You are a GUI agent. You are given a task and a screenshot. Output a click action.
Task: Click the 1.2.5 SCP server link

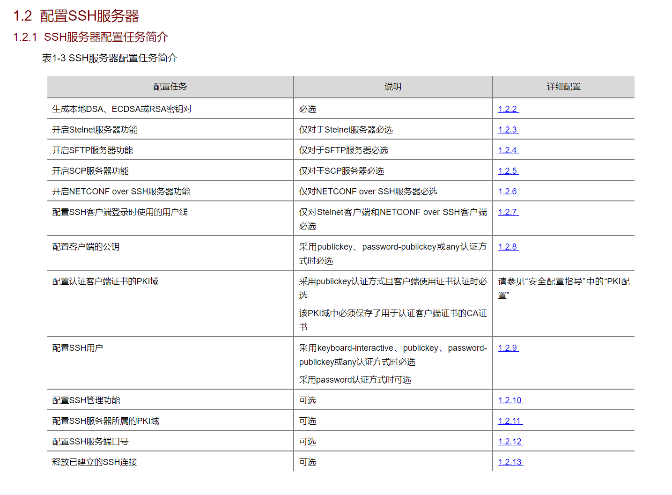(508, 171)
